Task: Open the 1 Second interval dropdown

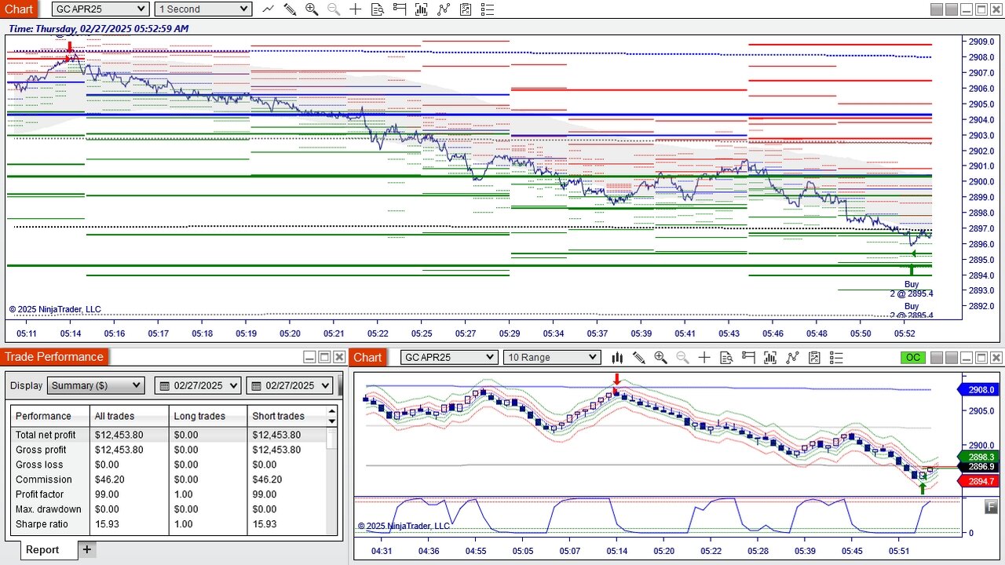Action: [x=203, y=9]
